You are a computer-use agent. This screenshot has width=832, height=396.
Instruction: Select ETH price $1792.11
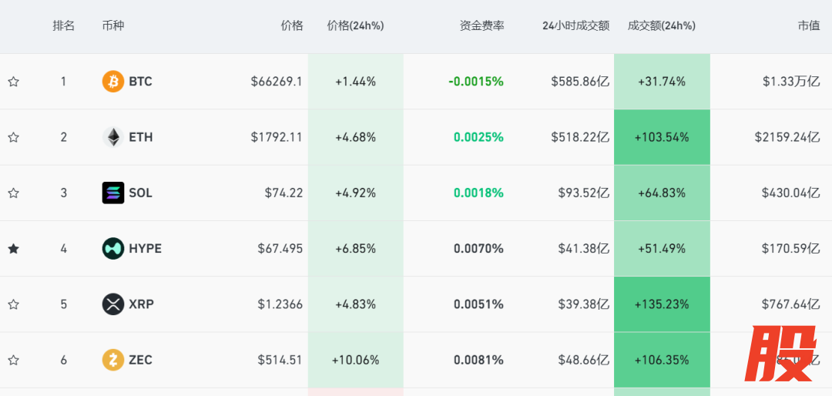[x=277, y=137]
